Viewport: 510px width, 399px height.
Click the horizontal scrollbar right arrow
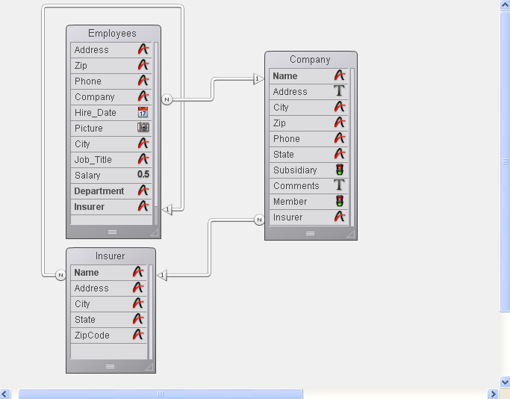(493, 394)
